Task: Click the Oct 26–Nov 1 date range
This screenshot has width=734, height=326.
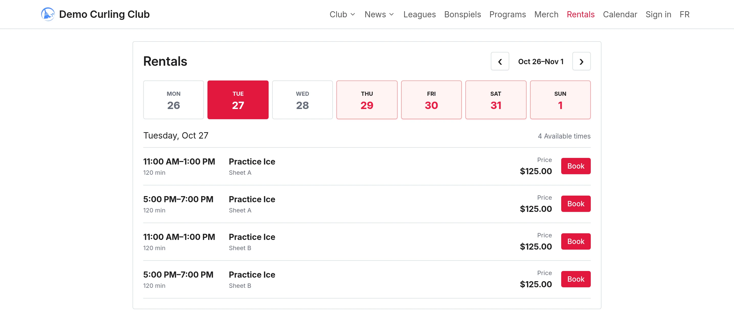Action: (541, 61)
